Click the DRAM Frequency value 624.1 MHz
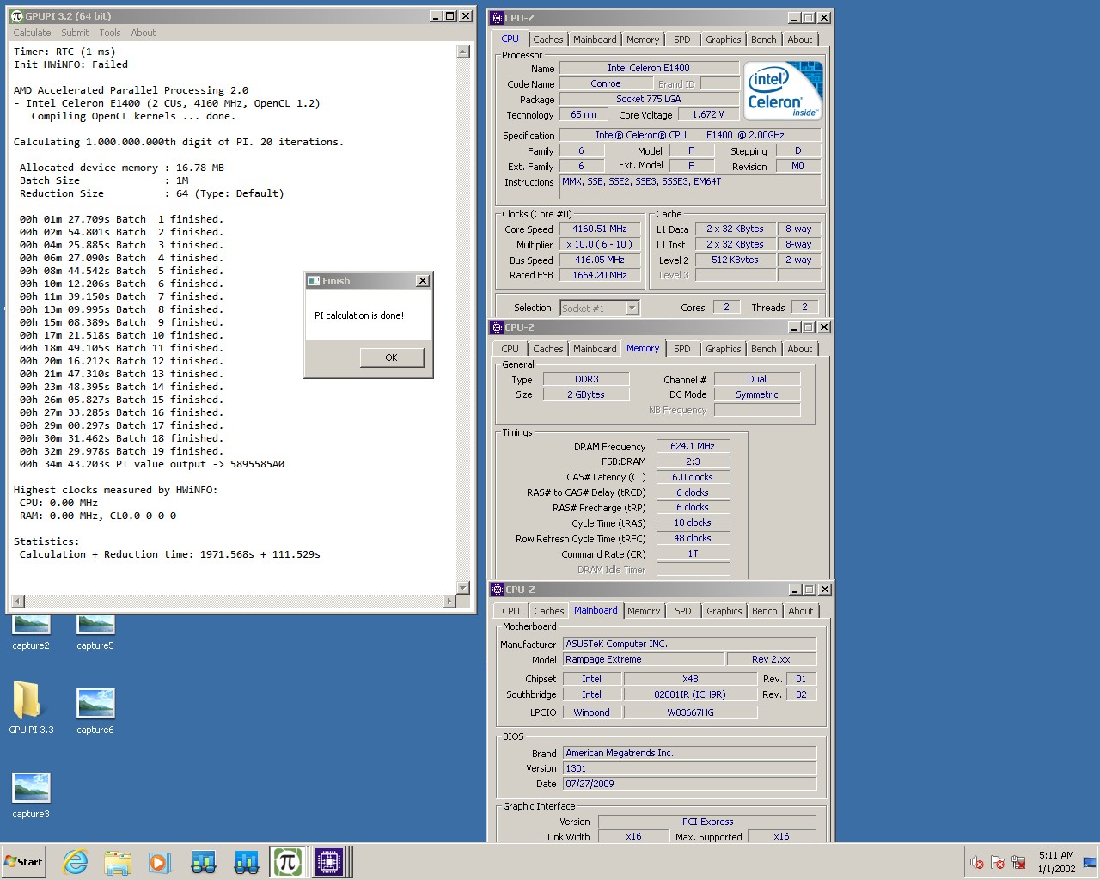Screen dimensions: 1100x880 click(693, 446)
